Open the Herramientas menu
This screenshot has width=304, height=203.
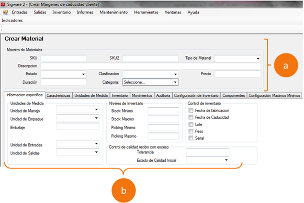coord(146,12)
